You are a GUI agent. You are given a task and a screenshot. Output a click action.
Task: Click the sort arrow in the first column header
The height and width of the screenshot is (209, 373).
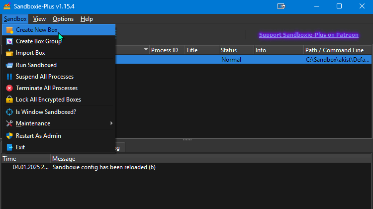(x=146, y=49)
